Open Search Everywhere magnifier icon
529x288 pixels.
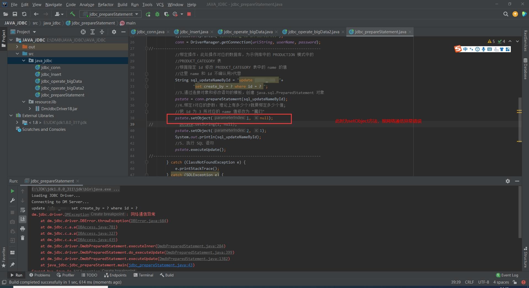point(506,14)
